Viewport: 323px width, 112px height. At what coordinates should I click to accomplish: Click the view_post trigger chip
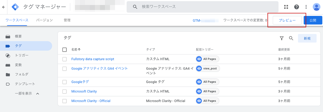tap(208, 69)
